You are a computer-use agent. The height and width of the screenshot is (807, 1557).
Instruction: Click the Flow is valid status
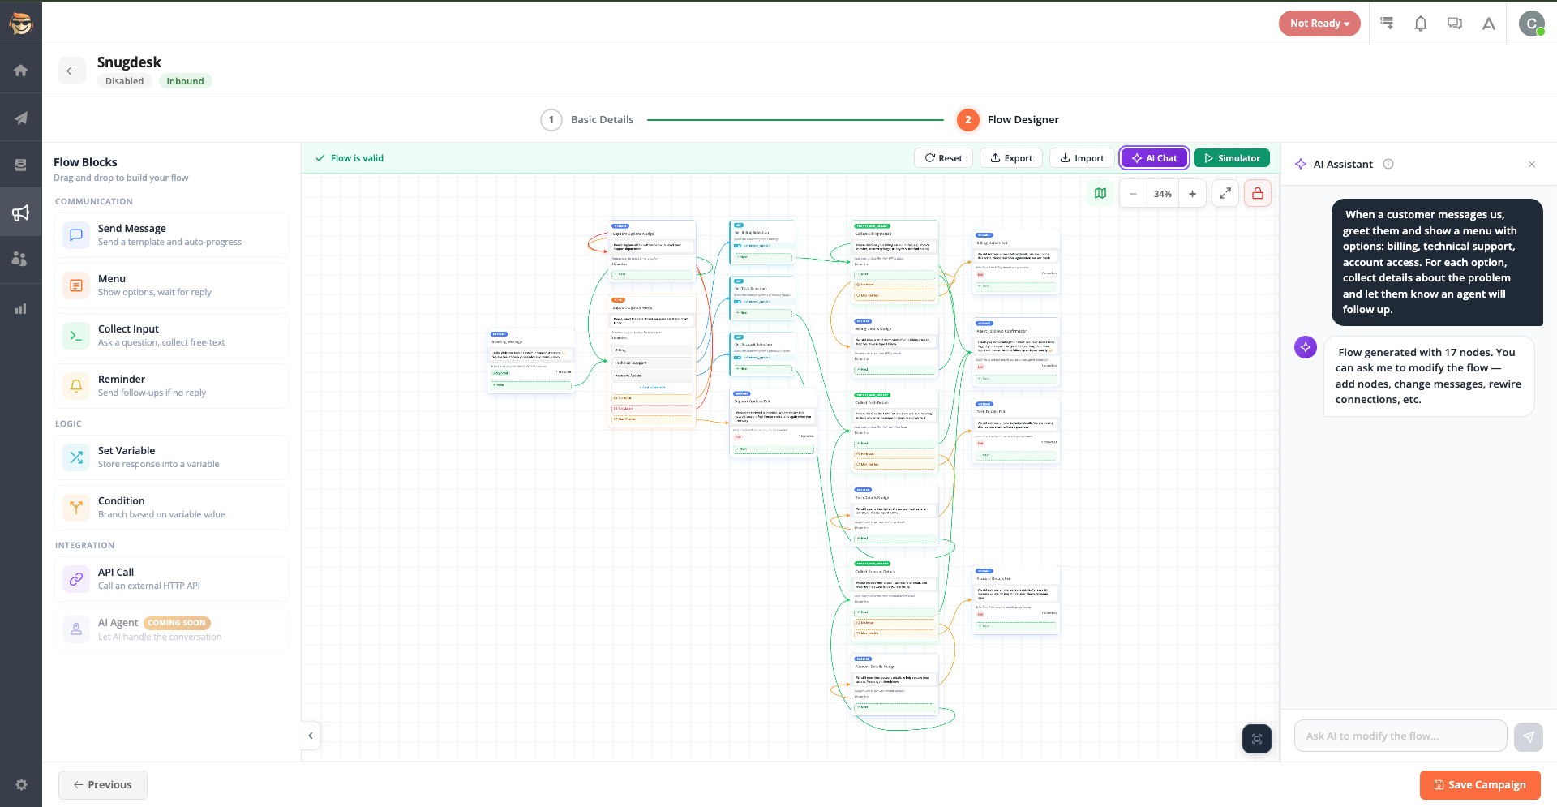click(x=350, y=158)
